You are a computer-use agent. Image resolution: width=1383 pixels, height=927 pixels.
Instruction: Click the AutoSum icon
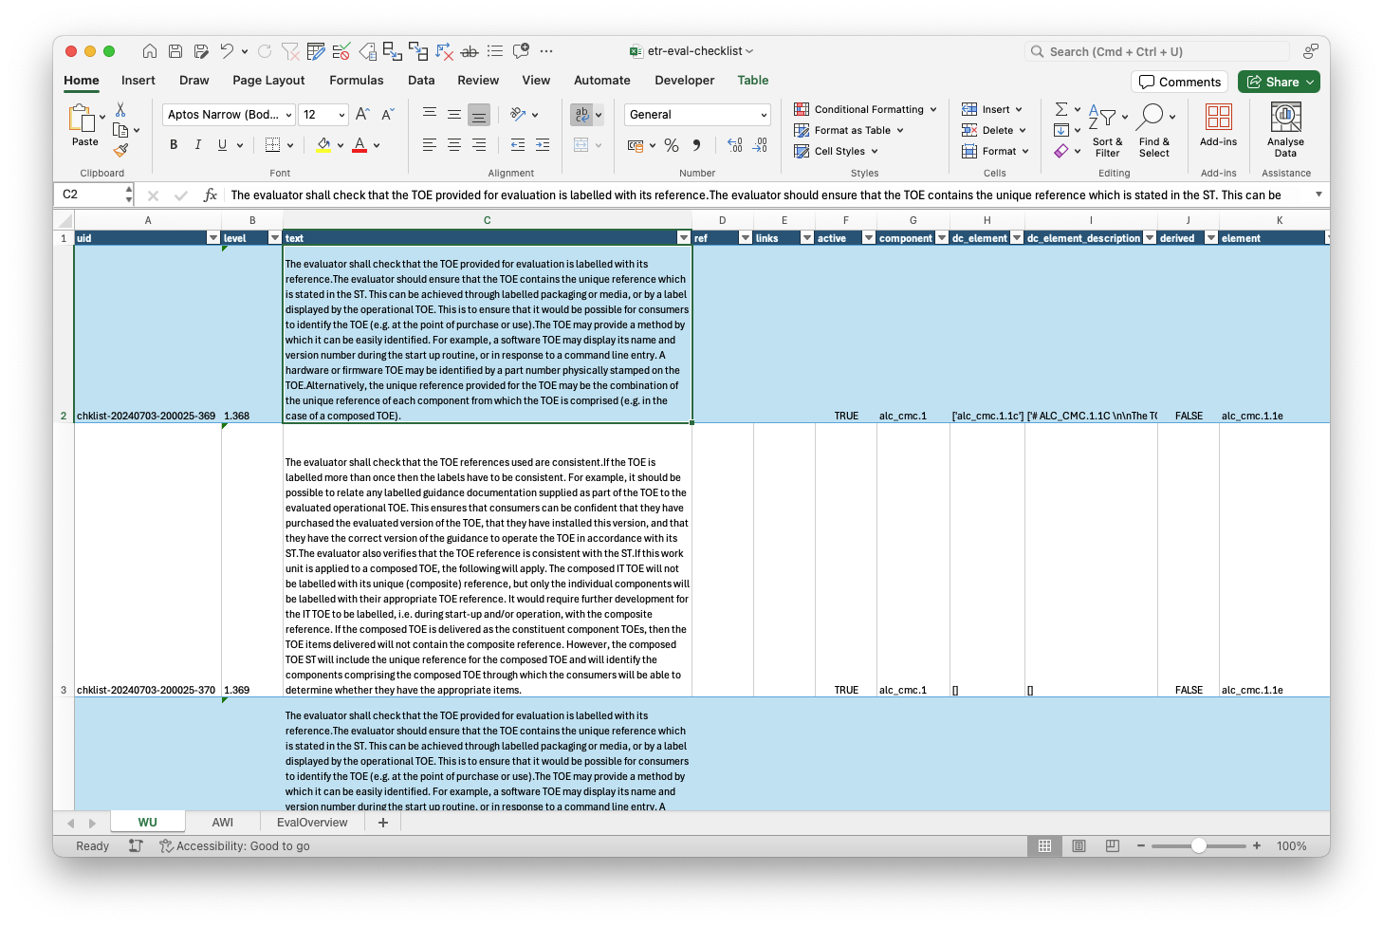[x=1062, y=108]
